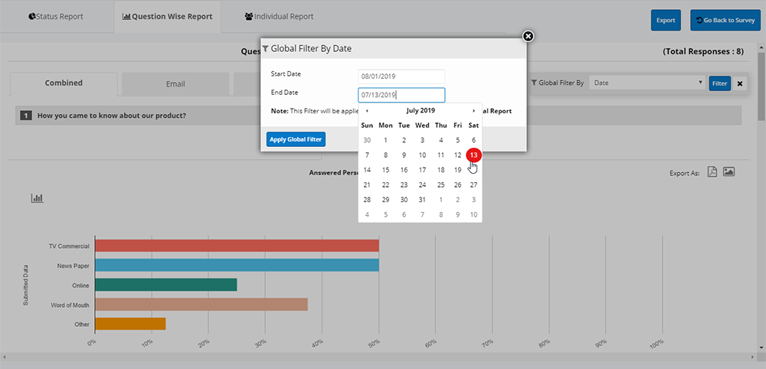
Task: Select July 31 in the calendar
Action: (x=422, y=200)
